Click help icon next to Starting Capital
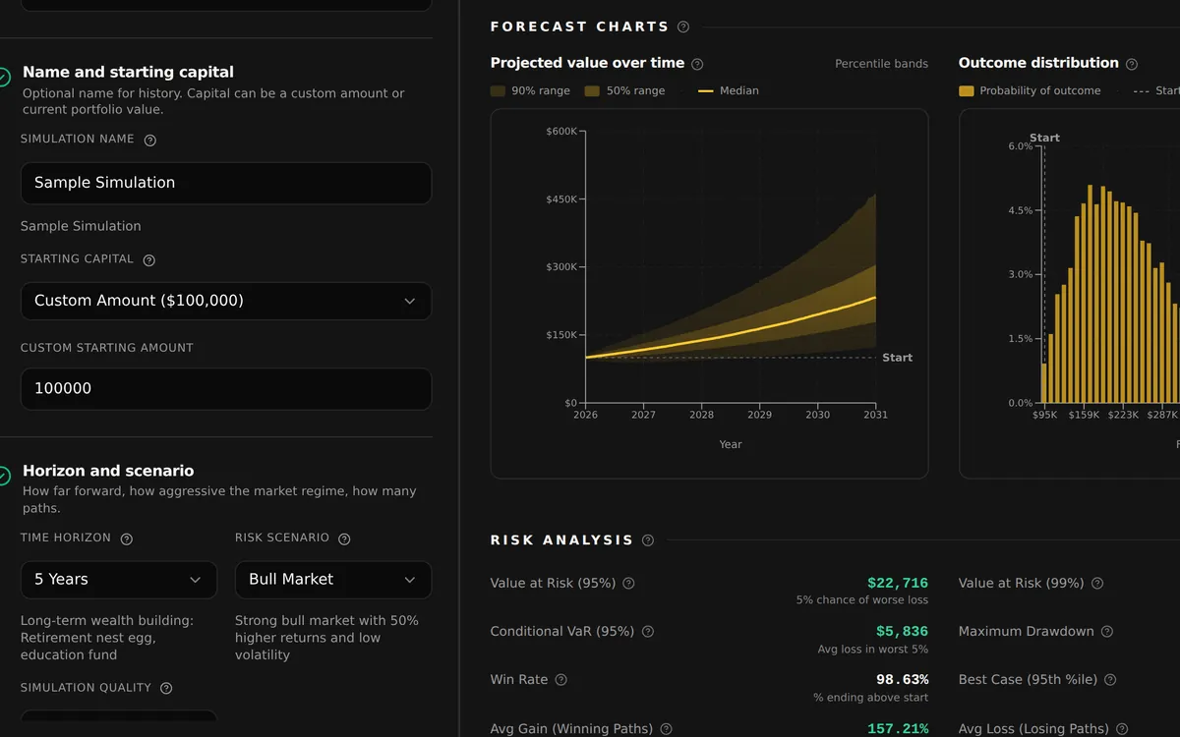1180x737 pixels. point(149,260)
